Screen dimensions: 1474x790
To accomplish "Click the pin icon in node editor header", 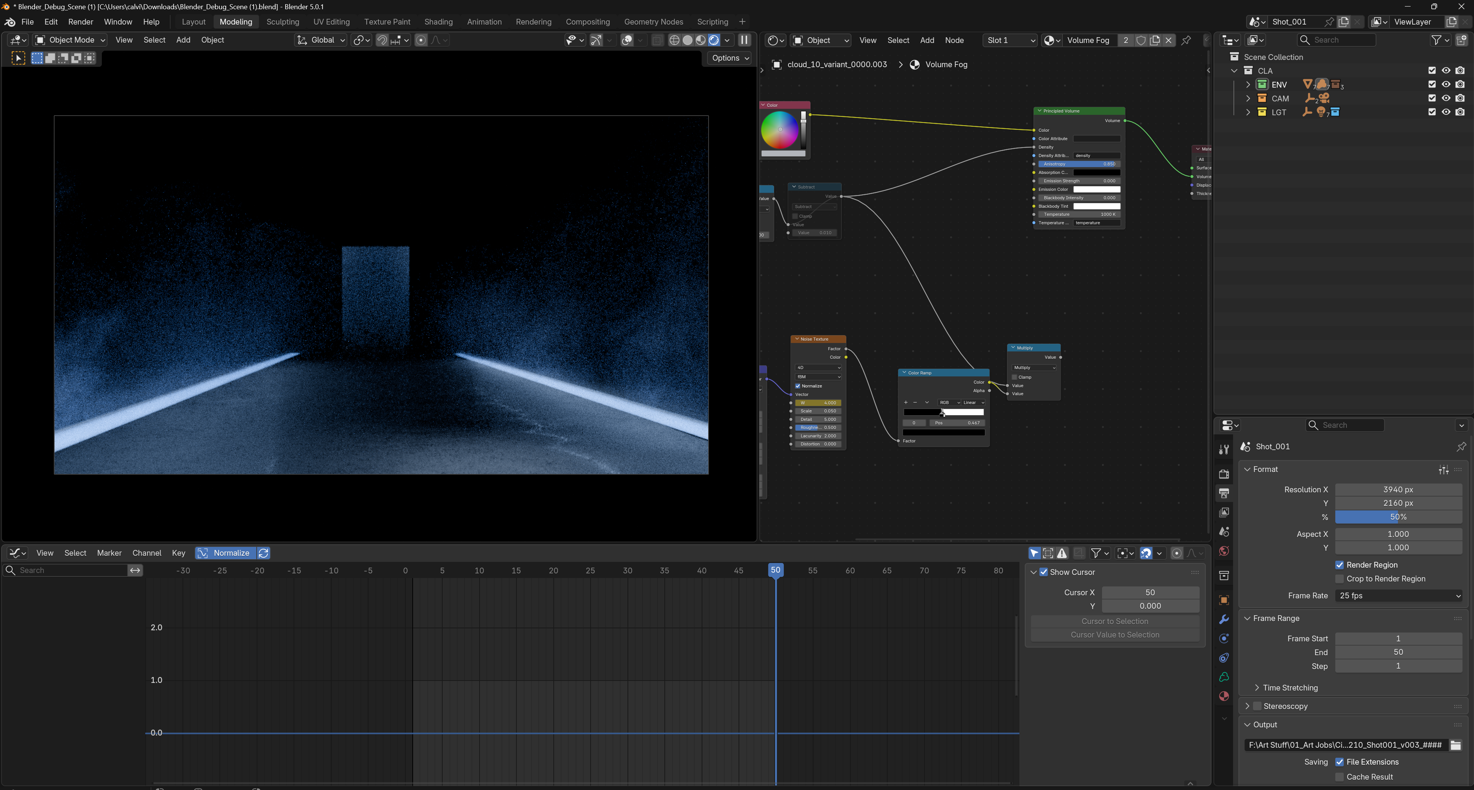I will coord(1186,40).
